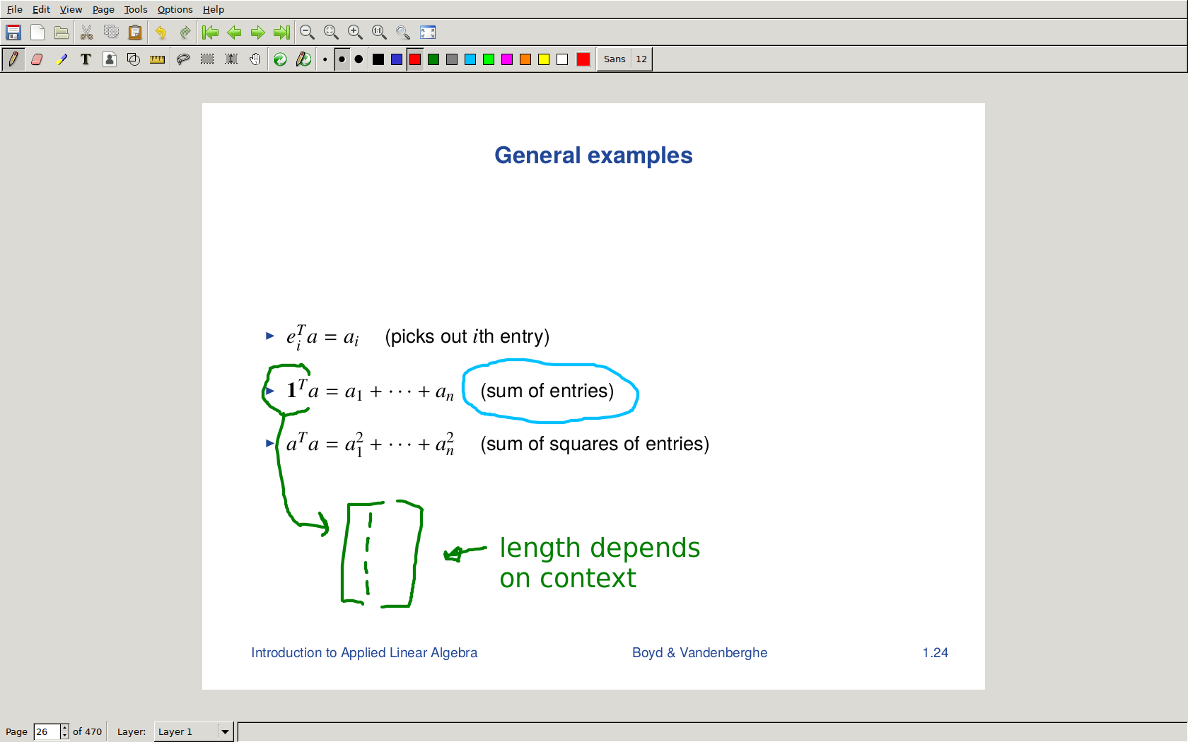Click the Save icon
Screen dimensions: 1188x742
click(13, 33)
